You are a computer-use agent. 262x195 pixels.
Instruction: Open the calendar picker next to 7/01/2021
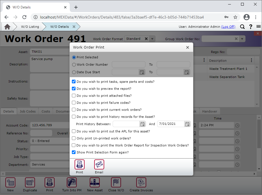187,124
